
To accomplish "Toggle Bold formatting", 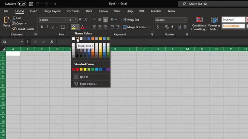I will coord(42,27).
